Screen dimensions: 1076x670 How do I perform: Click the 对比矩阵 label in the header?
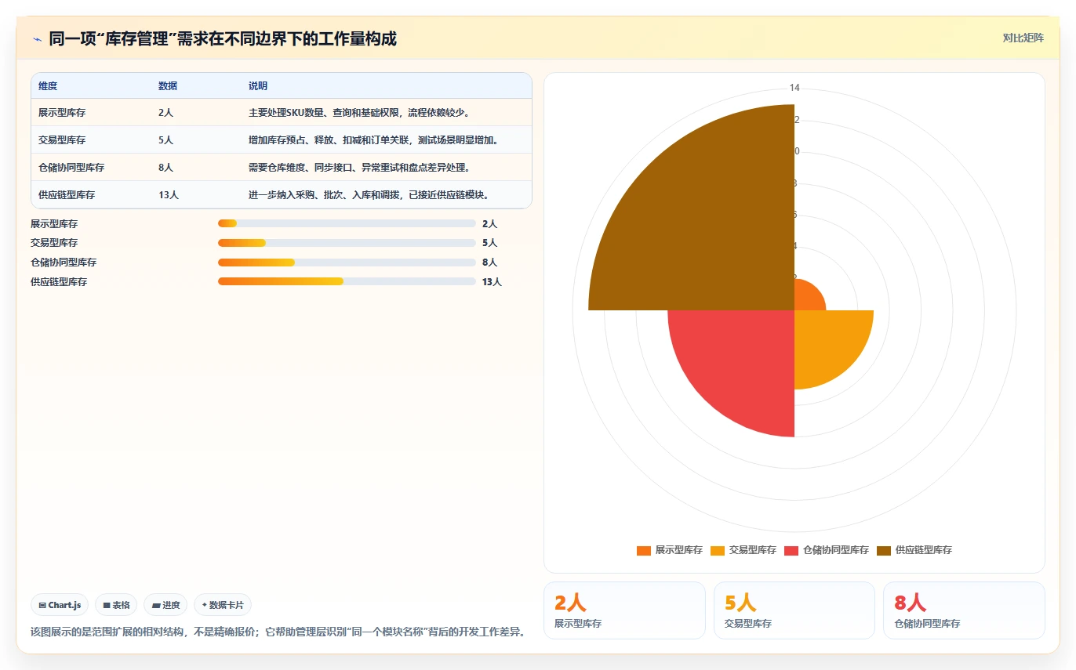[x=1023, y=38]
